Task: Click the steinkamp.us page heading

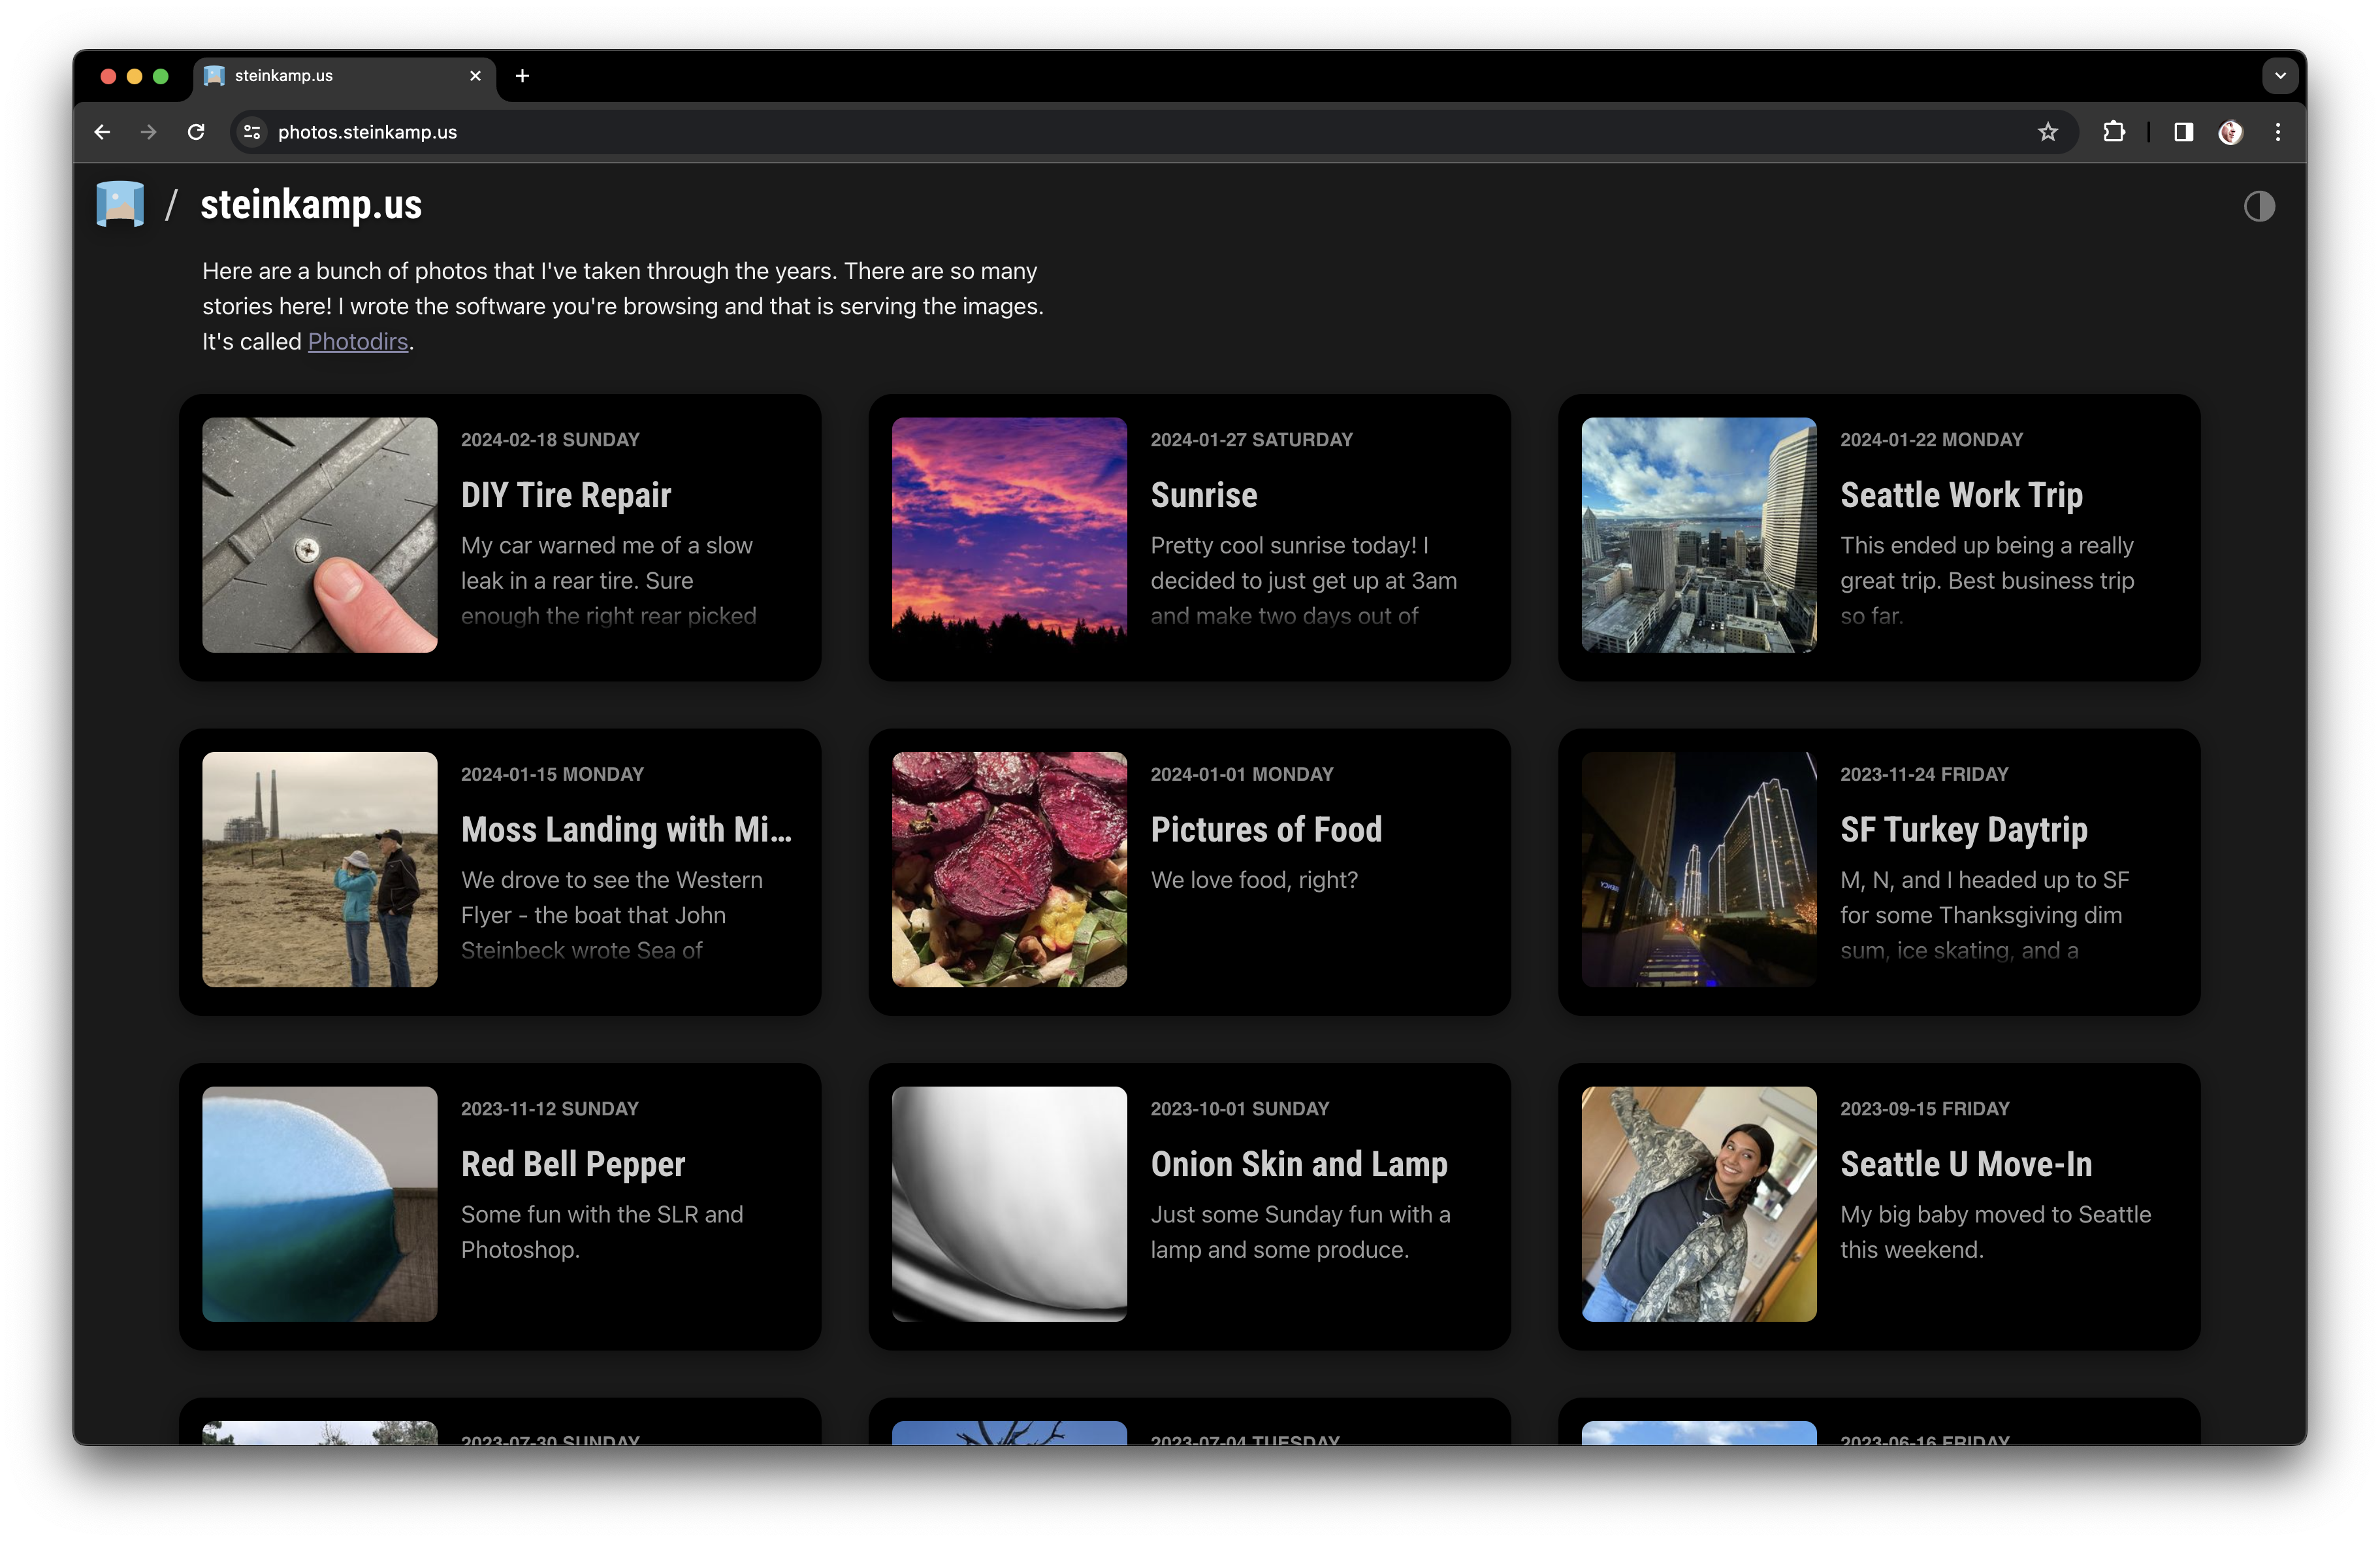Action: pos(311,205)
